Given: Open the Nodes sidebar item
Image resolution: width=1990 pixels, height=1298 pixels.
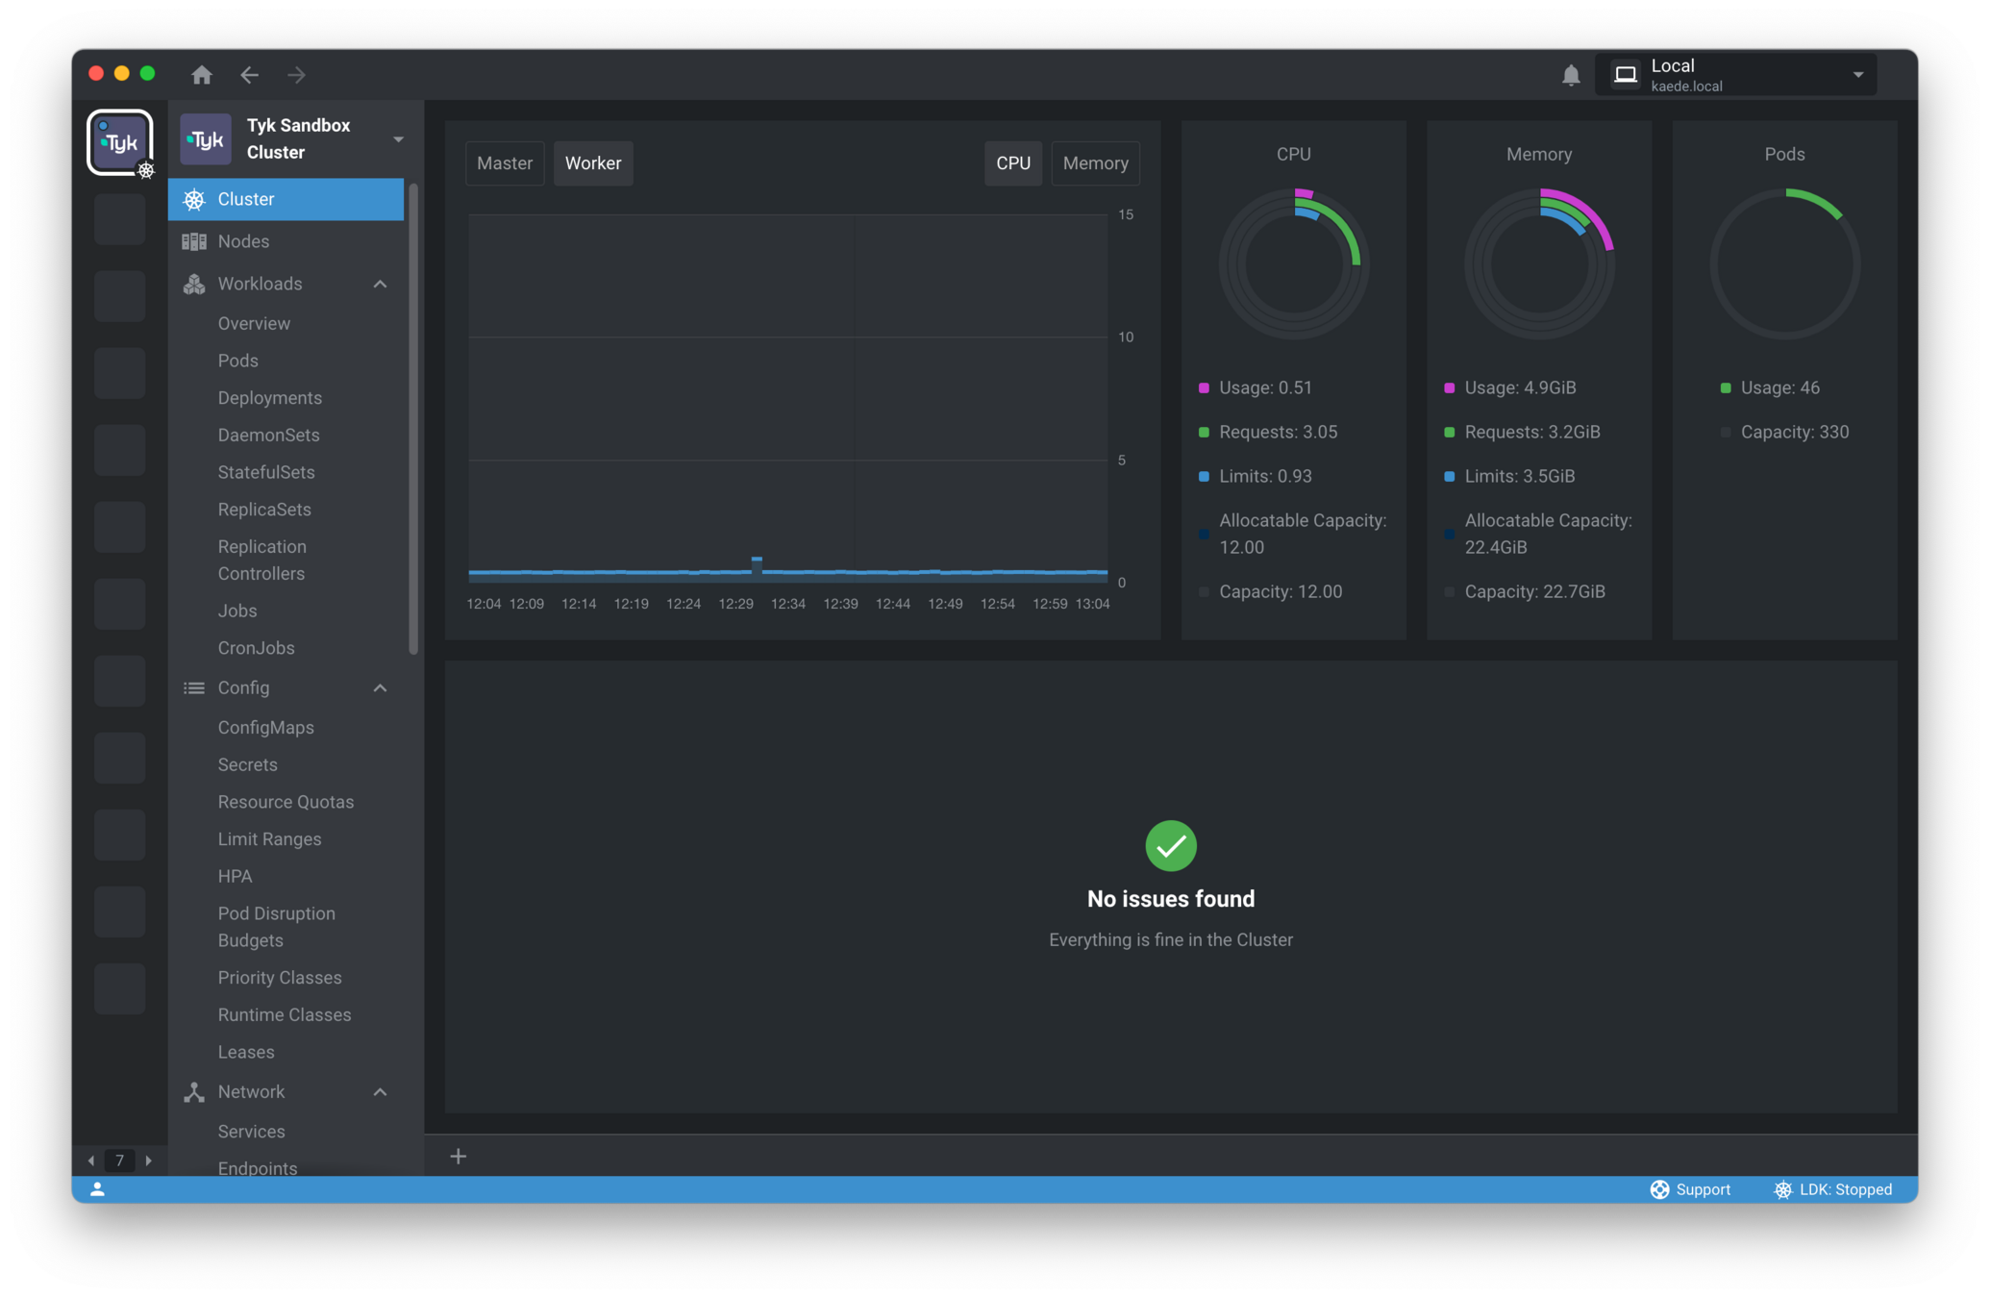Looking at the screenshot, I should coord(243,241).
